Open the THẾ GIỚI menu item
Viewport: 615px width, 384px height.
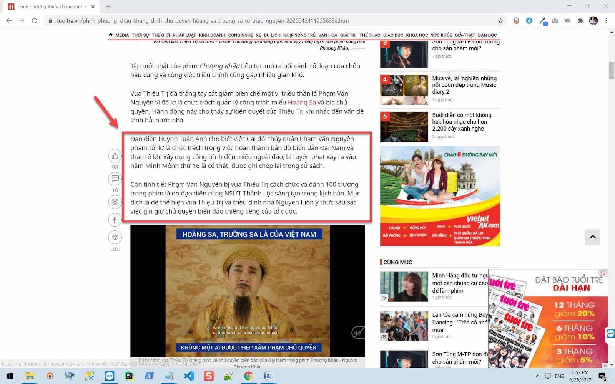click(161, 35)
